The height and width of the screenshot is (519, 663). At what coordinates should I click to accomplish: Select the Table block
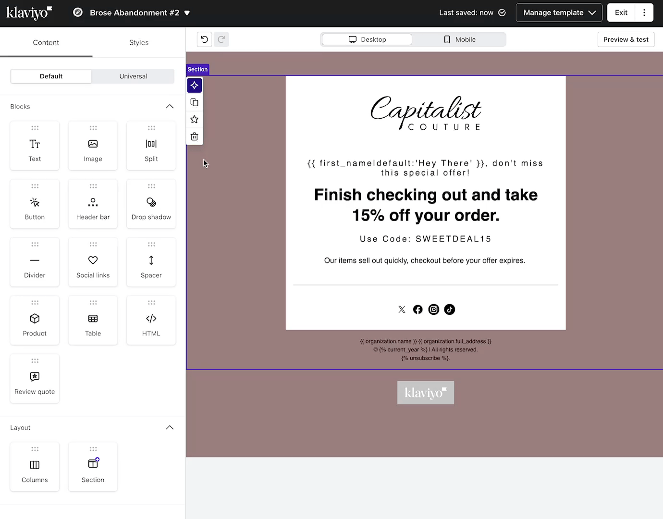coord(93,320)
